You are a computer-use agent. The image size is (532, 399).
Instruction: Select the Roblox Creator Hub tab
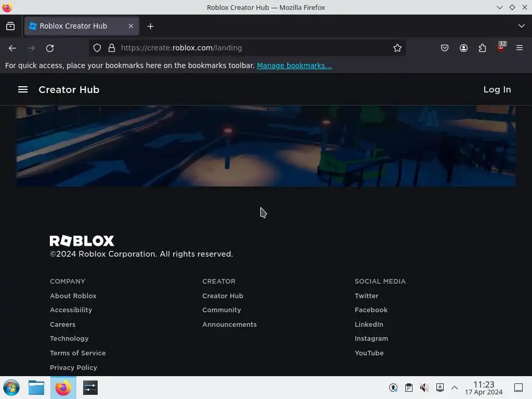82,26
